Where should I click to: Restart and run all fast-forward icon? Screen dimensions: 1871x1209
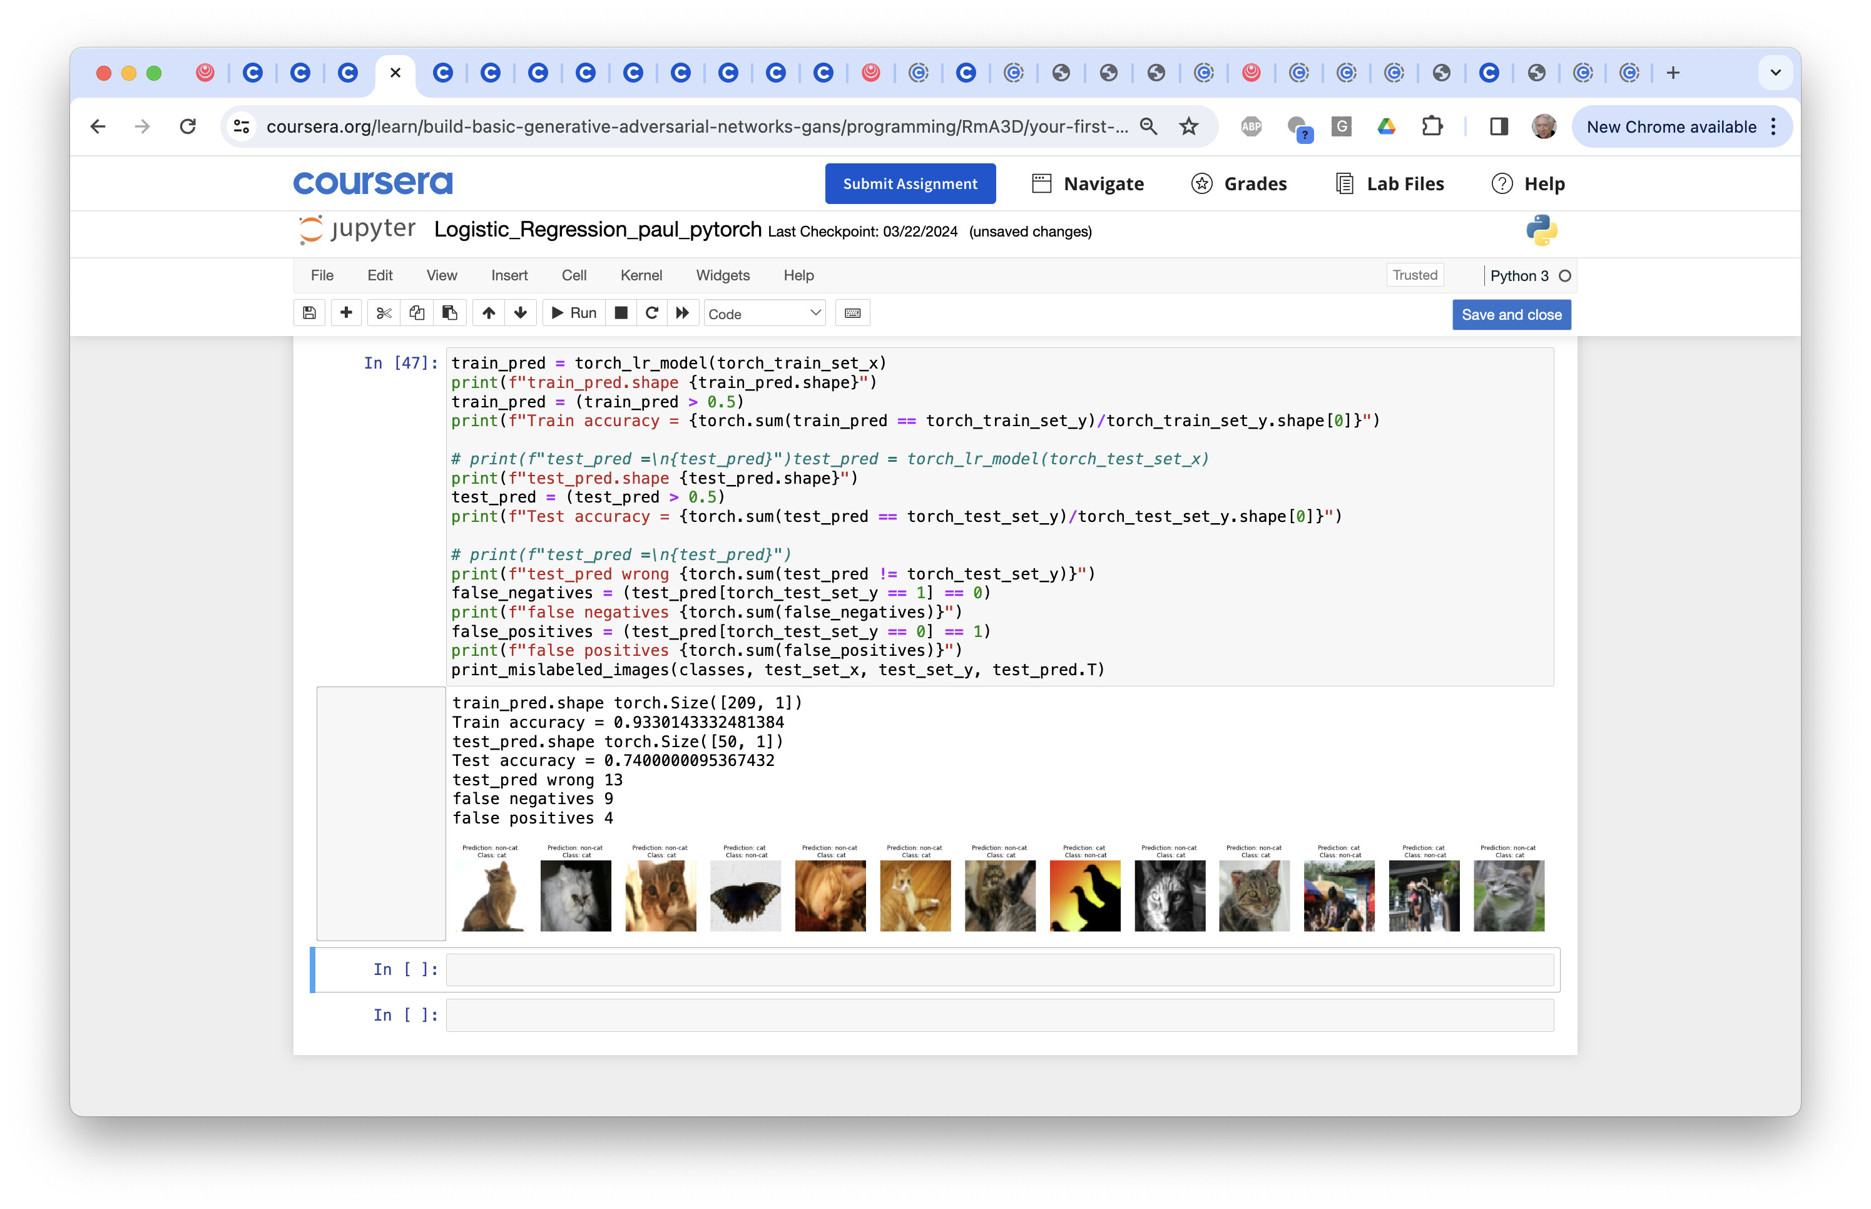pyautogui.click(x=683, y=314)
